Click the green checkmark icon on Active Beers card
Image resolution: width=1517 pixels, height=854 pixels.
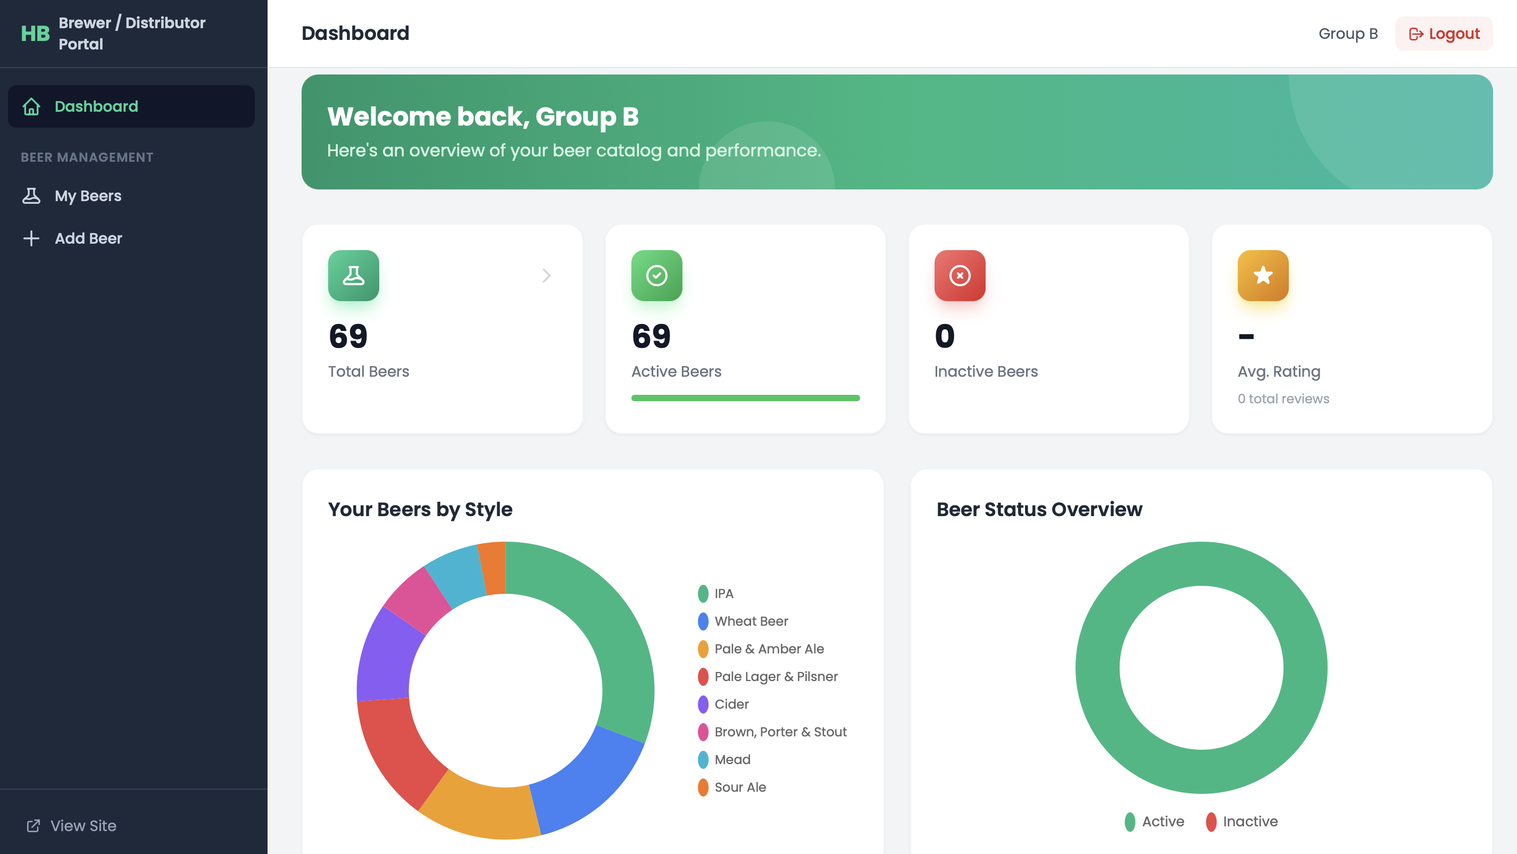click(656, 276)
